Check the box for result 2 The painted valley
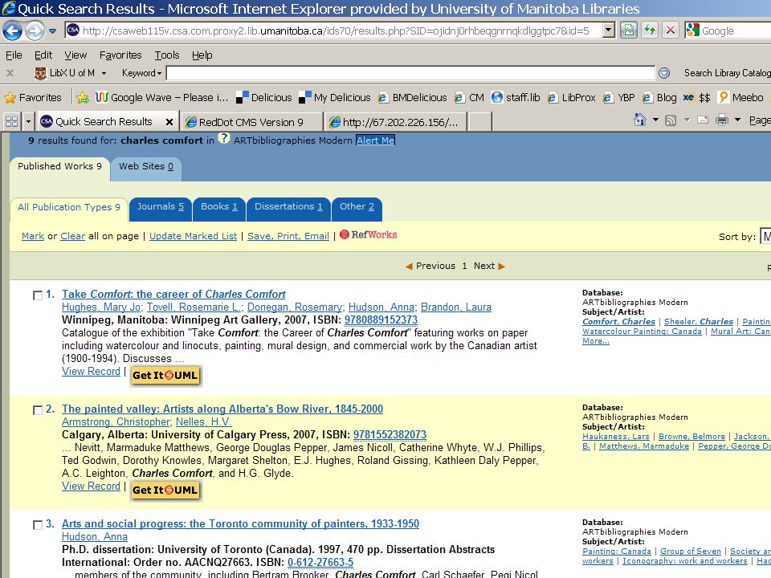The image size is (771, 578). click(38, 410)
